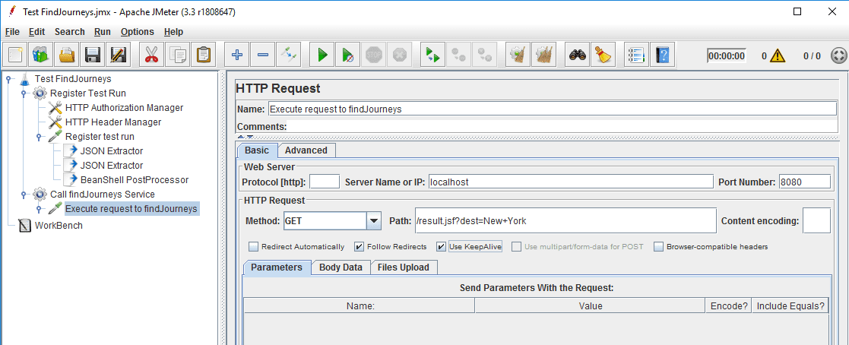Select the Parameters tab
The width and height of the screenshot is (849, 345).
[277, 267]
